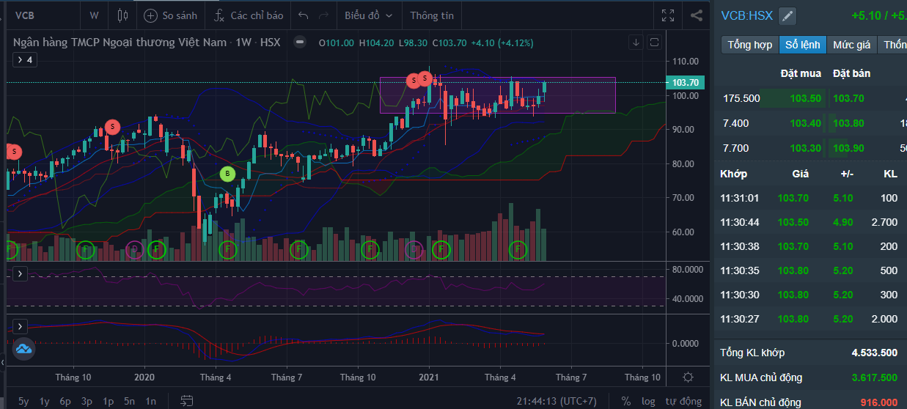This screenshot has height=409, width=907.
Task: Click the Khớp column header
Action: pos(733,174)
